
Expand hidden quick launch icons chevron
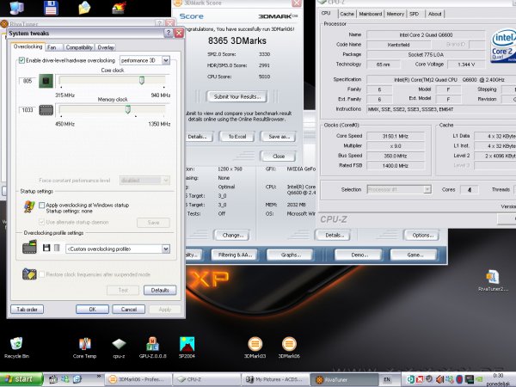(98, 376)
